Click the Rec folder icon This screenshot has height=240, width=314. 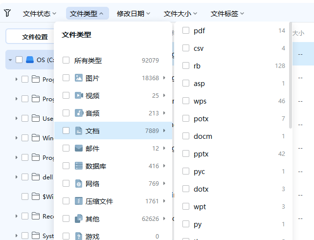point(36,216)
